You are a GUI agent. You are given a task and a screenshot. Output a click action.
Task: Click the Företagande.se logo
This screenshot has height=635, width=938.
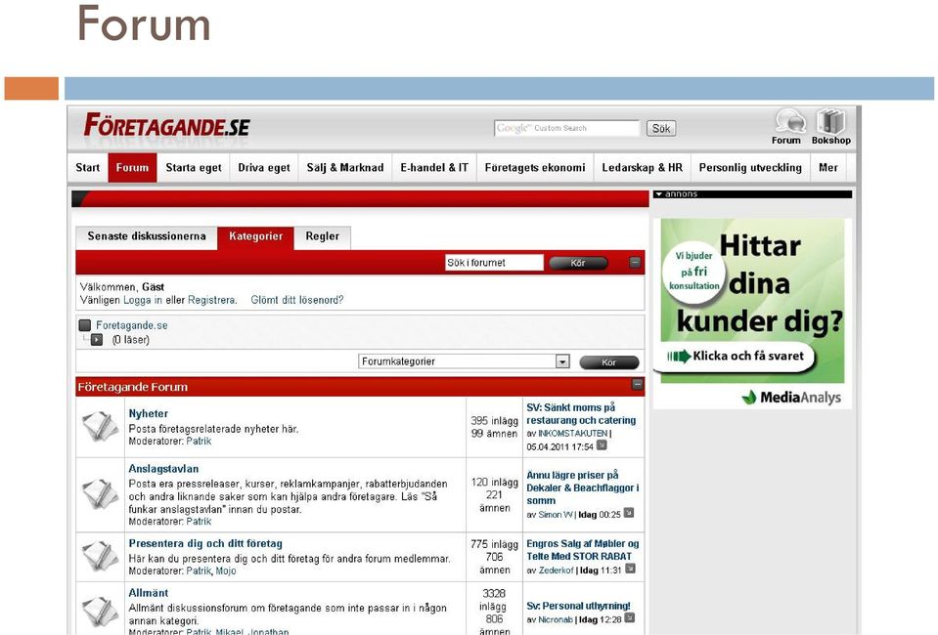[167, 126]
